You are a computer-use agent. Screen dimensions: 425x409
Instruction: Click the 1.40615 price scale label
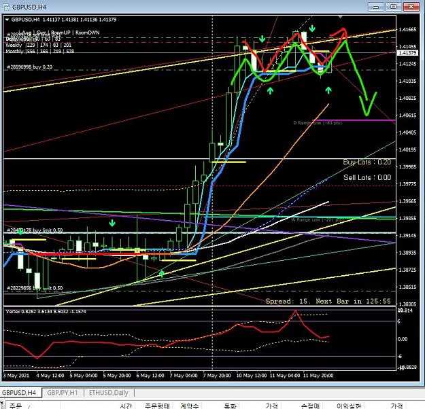point(407,115)
